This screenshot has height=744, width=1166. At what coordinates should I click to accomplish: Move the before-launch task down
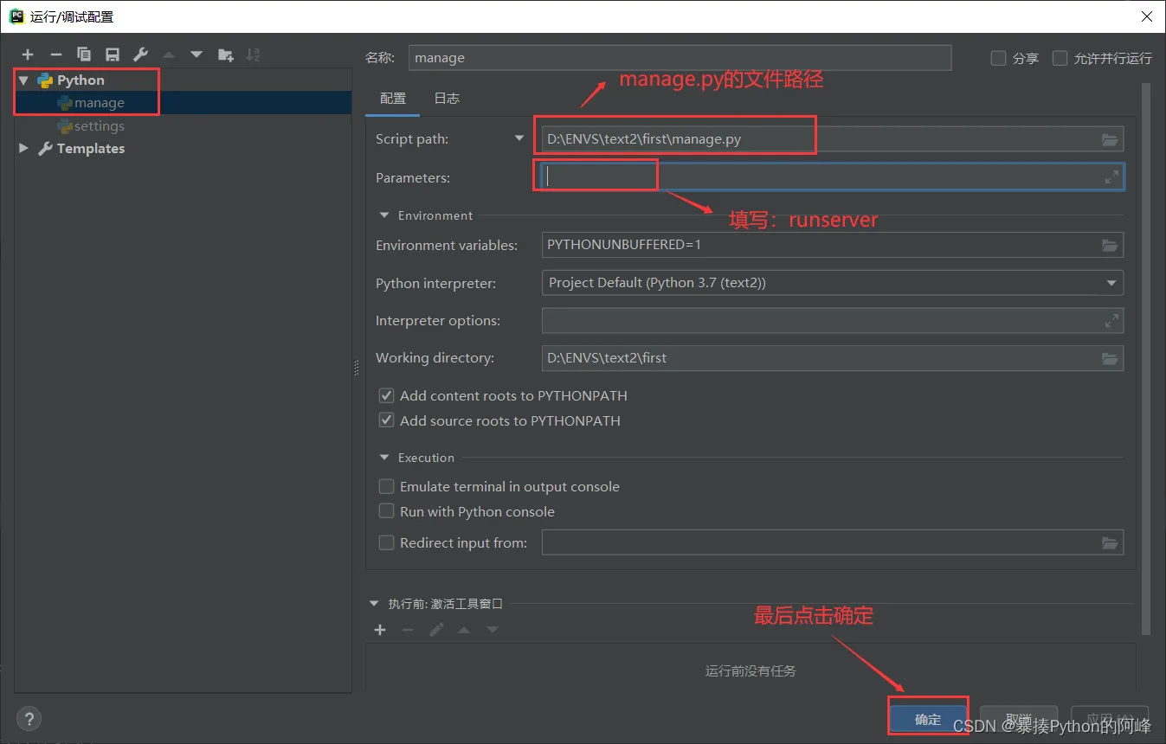pyautogui.click(x=493, y=630)
